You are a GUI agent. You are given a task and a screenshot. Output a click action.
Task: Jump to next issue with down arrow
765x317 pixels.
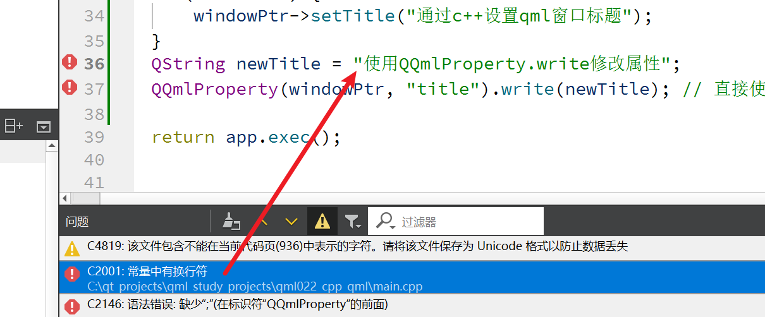tap(291, 221)
